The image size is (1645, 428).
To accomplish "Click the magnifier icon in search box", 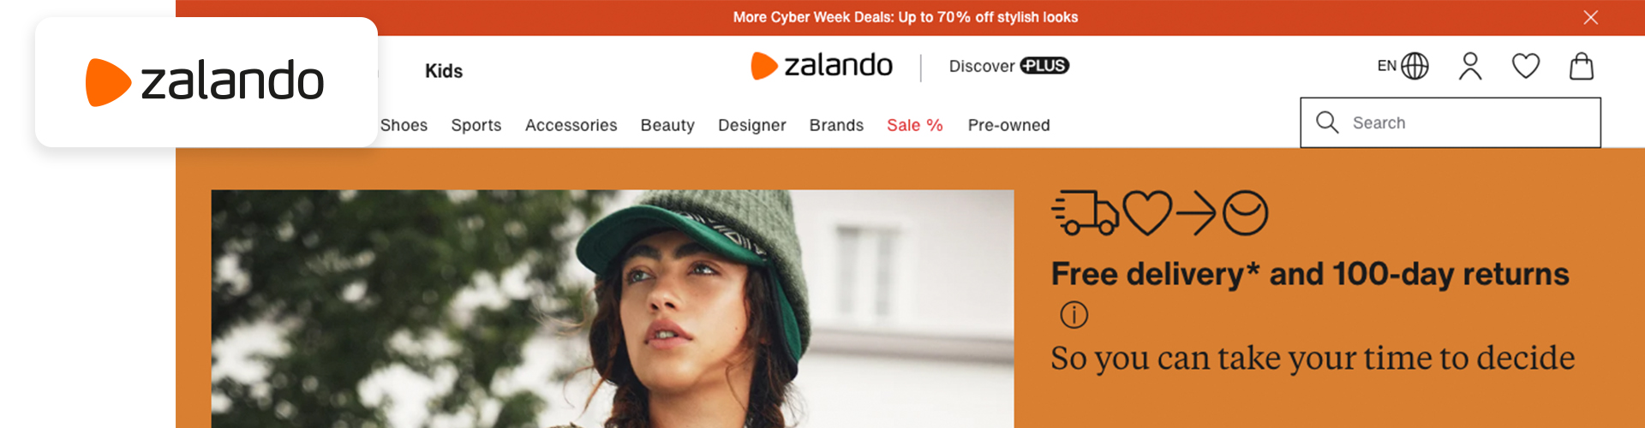I will click(x=1327, y=122).
